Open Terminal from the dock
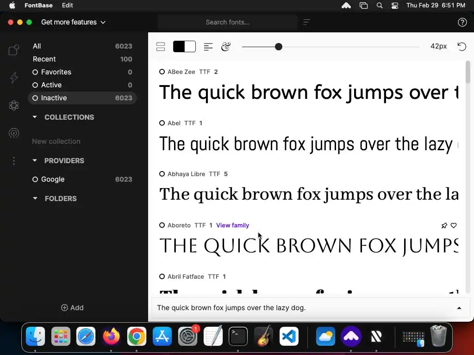The image size is (474, 355). point(238,337)
